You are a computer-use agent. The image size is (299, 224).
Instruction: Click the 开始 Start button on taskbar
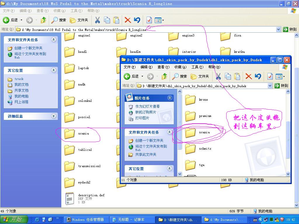(14, 220)
